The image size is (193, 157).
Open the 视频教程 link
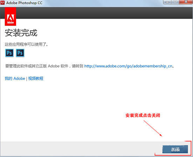(36, 78)
